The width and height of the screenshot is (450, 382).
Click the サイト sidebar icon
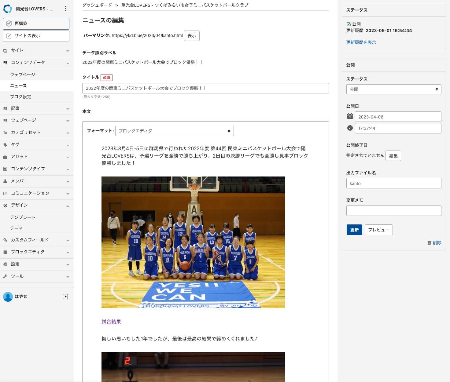(5, 51)
